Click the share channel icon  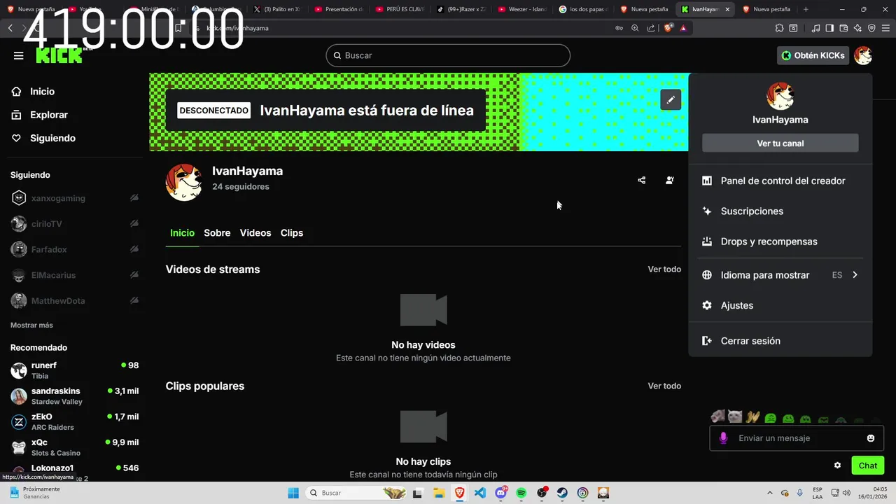point(641,181)
